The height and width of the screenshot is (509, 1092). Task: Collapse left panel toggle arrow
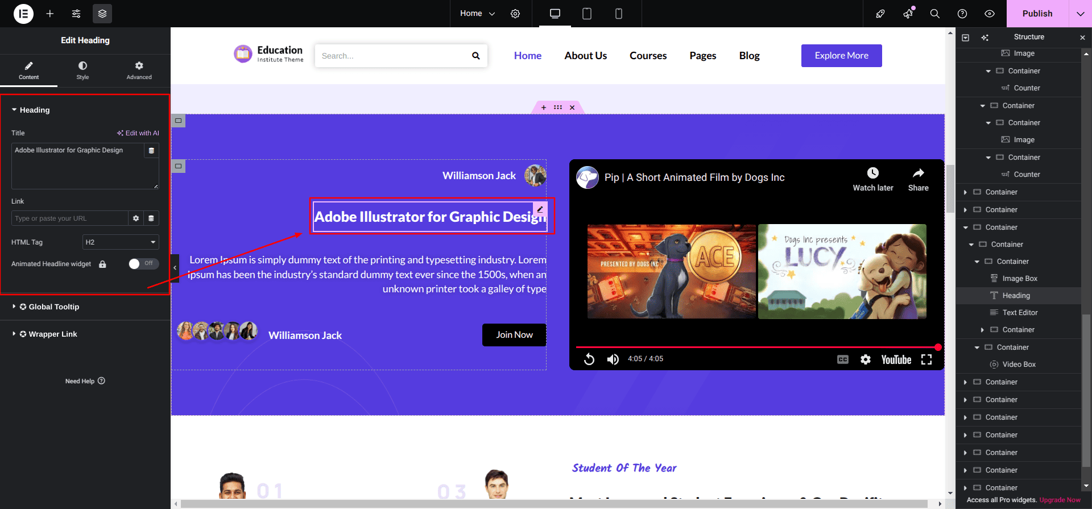(x=175, y=268)
